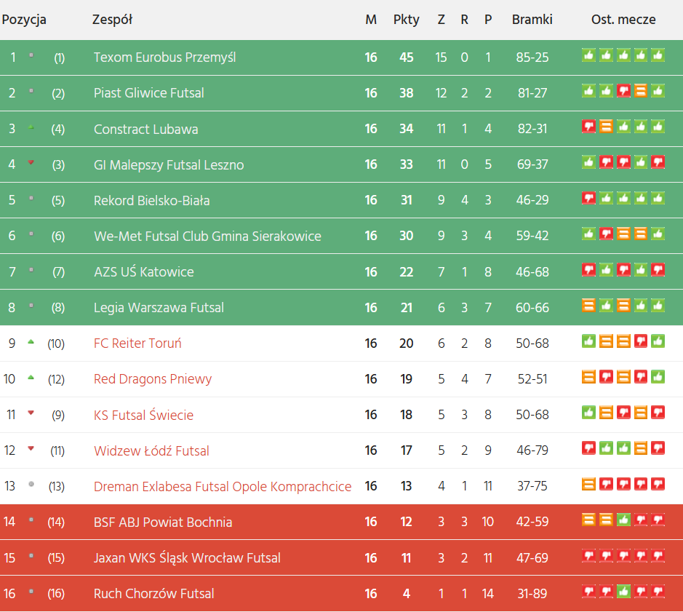
Task: Click the red down arrow beside GI Malepszy Leszno
Action: [31, 162]
